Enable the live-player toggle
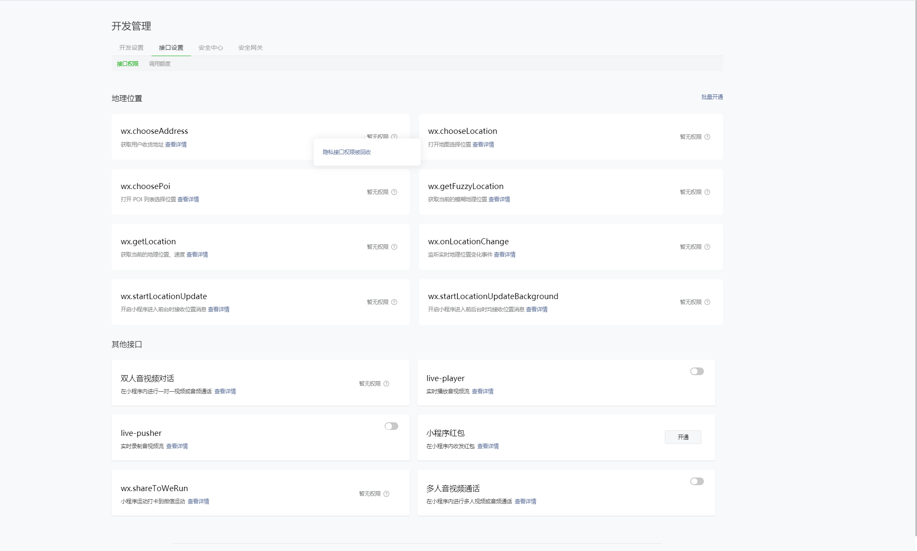 pyautogui.click(x=697, y=371)
